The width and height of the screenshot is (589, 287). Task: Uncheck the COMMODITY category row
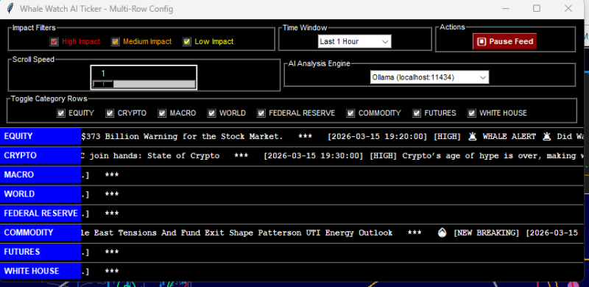[x=350, y=113]
